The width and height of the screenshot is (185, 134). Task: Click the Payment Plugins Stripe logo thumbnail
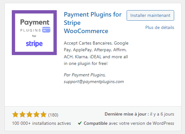(34, 32)
